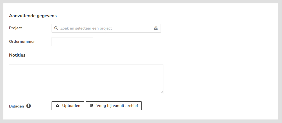
Task: Click the Notities textarea resize handle
Action: pyautogui.click(x=162, y=93)
